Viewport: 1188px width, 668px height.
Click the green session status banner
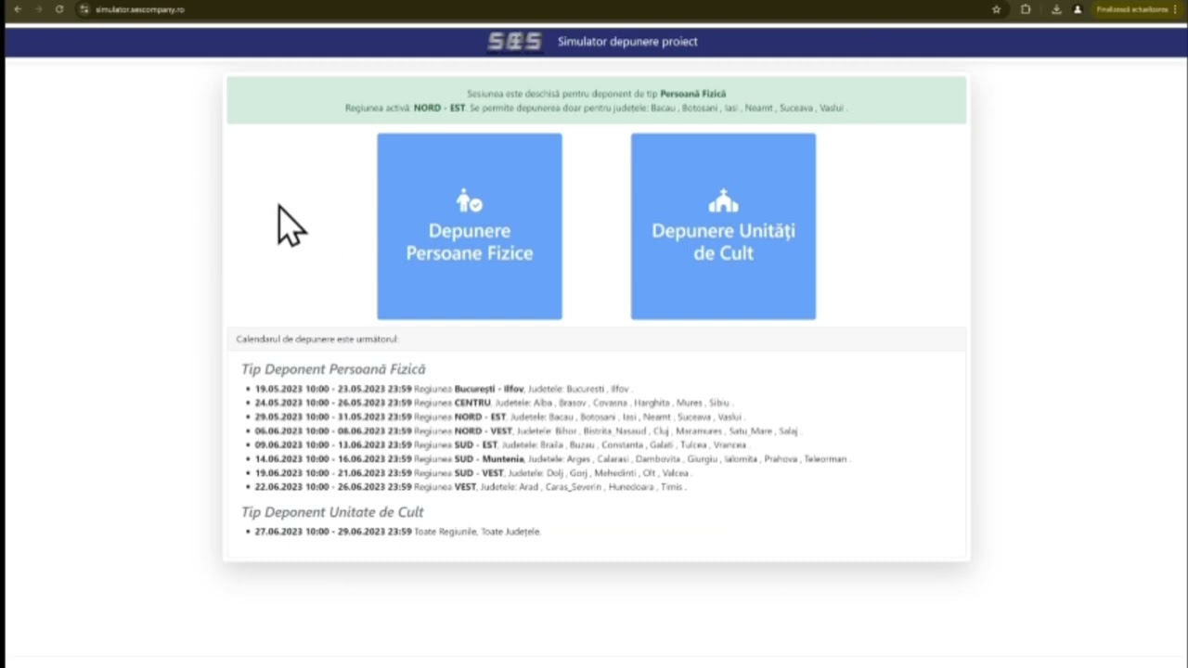click(x=596, y=100)
